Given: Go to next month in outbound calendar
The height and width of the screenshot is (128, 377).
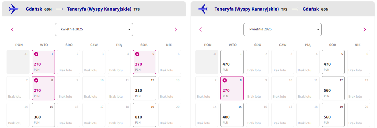Looking at the screenshot, I should 176,30.
